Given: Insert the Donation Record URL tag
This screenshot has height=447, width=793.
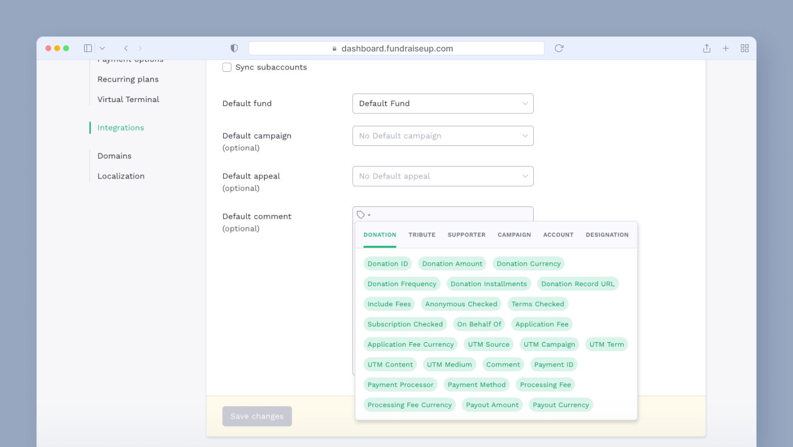Looking at the screenshot, I should point(578,284).
